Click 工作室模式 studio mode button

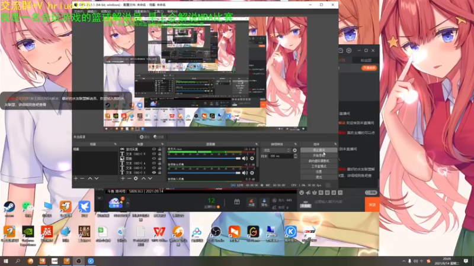coord(319,166)
